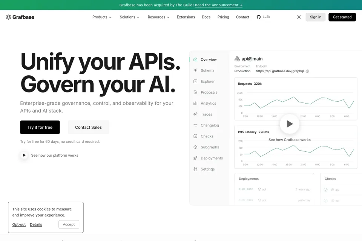
Task: Expand the Solutions dropdown
Action: pyautogui.click(x=129, y=17)
